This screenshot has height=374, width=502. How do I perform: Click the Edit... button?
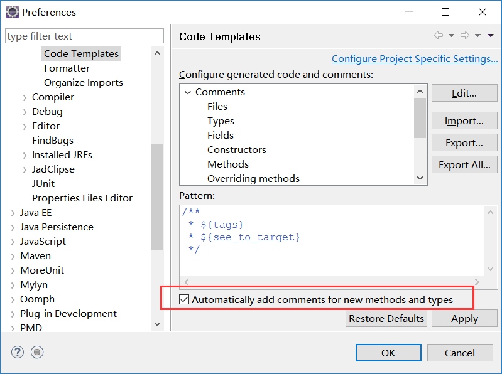point(464,93)
